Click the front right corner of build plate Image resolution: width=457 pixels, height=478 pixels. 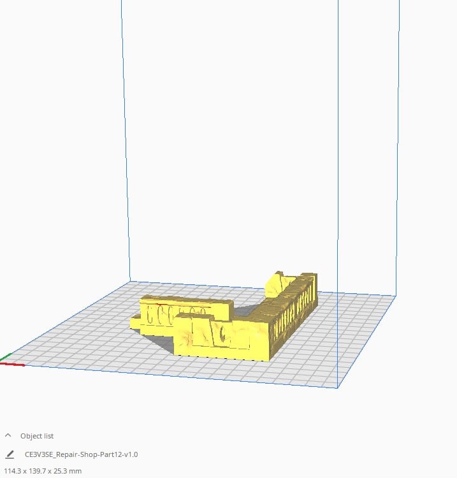(337, 387)
